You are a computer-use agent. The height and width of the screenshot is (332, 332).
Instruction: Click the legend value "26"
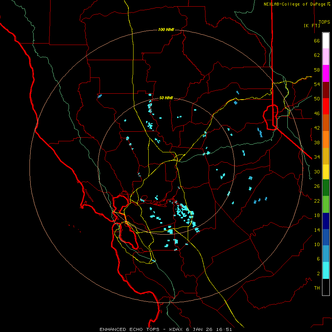[x=317, y=186]
